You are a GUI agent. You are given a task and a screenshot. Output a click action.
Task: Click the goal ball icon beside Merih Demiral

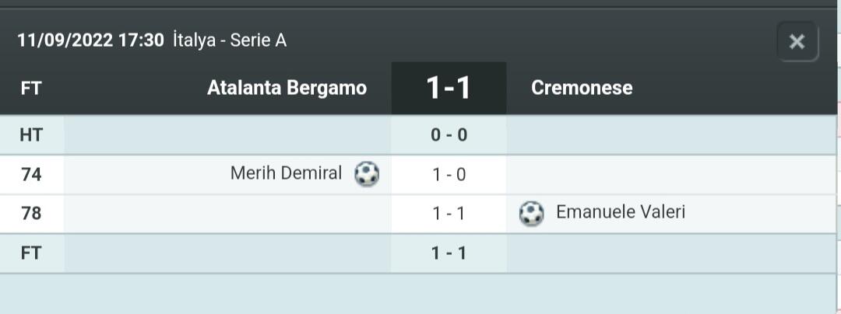pos(367,174)
